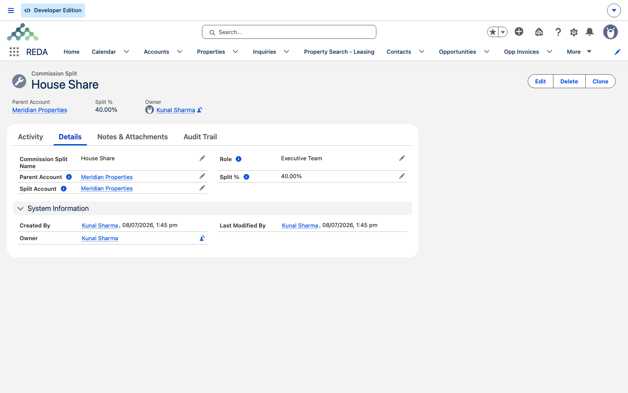Screen dimensions: 628x393
Task: Expand the Accounts nav dropdown
Action: tap(180, 52)
